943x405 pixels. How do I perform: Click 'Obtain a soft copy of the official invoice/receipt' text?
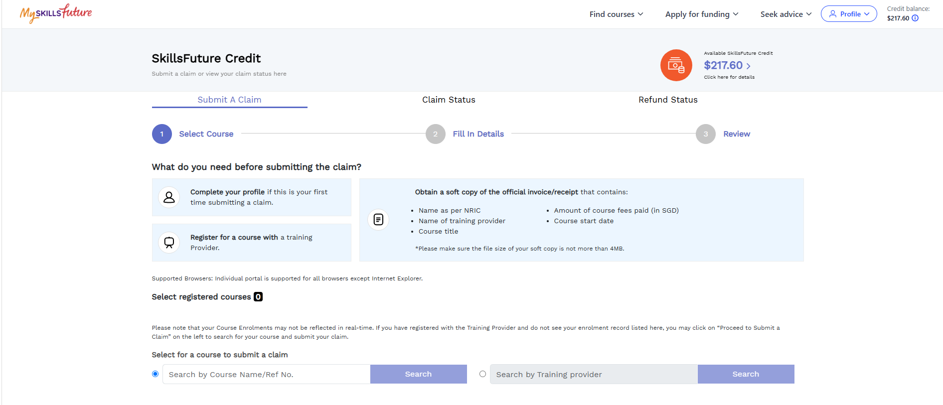[496, 192]
